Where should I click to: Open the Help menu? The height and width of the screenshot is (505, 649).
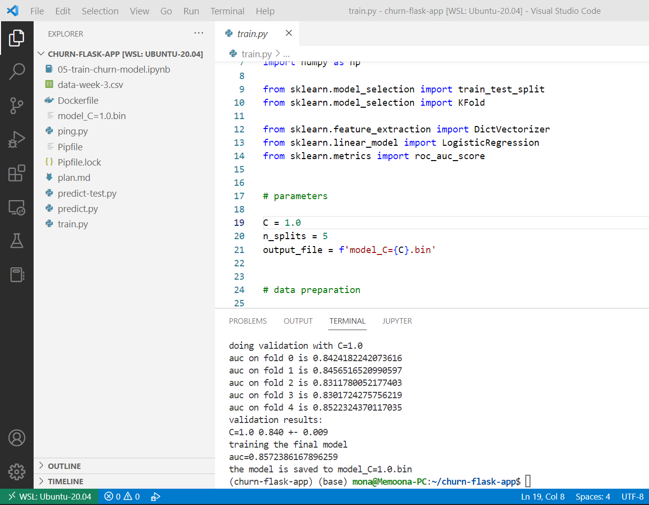265,11
